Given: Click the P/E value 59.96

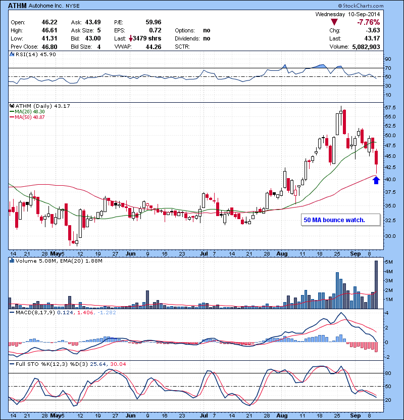Looking at the screenshot, I should [154, 22].
